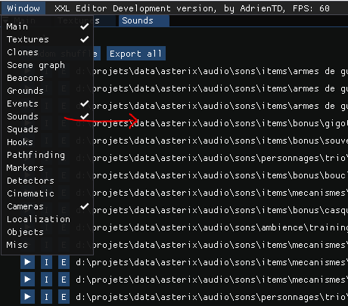Click the I button in the last personnages\trio row

coord(46,297)
